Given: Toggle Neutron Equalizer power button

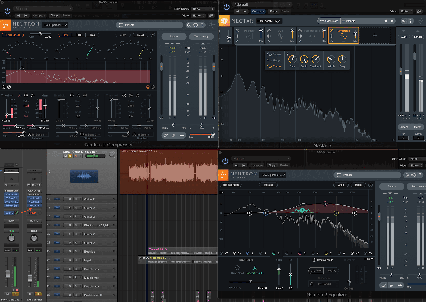Looking at the screenshot, I should [x=225, y=161].
